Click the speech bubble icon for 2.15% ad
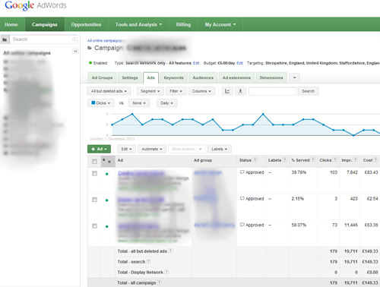 click(x=242, y=198)
